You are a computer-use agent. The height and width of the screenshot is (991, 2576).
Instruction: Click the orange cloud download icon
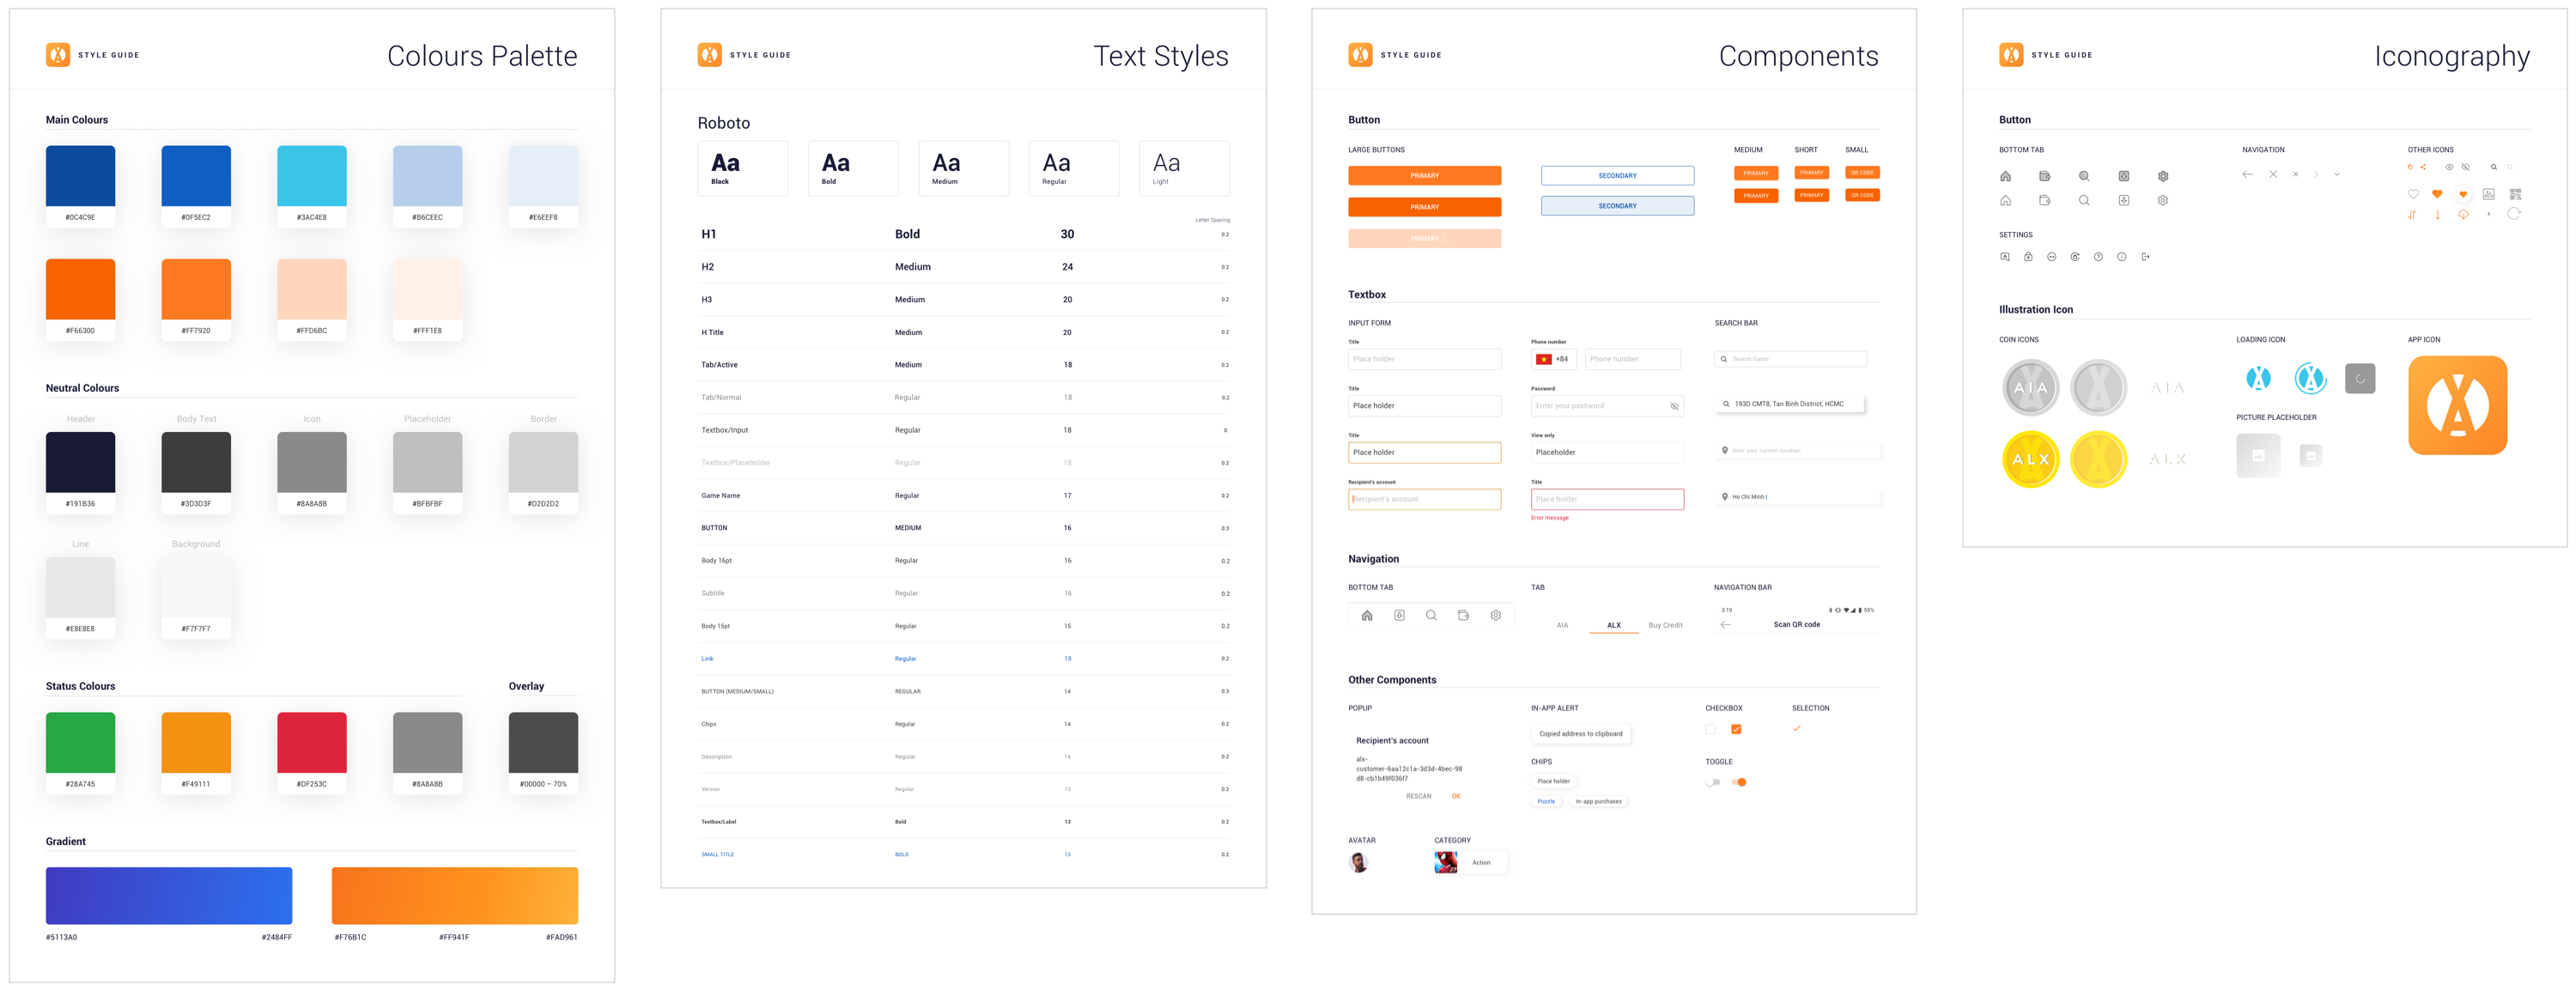pyautogui.click(x=2463, y=214)
